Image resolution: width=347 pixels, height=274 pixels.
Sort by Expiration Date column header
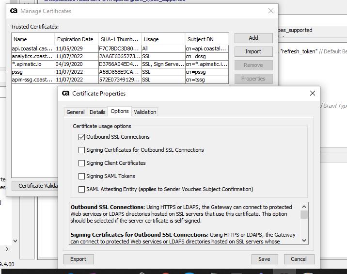77,39
